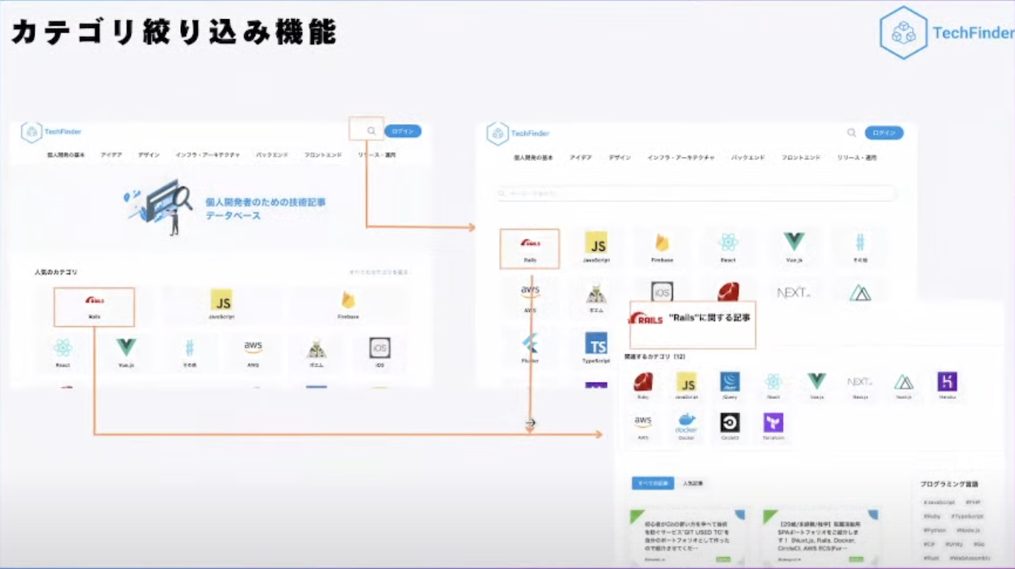
Task: Click the keyword search field on the category search page
Action: click(x=697, y=193)
